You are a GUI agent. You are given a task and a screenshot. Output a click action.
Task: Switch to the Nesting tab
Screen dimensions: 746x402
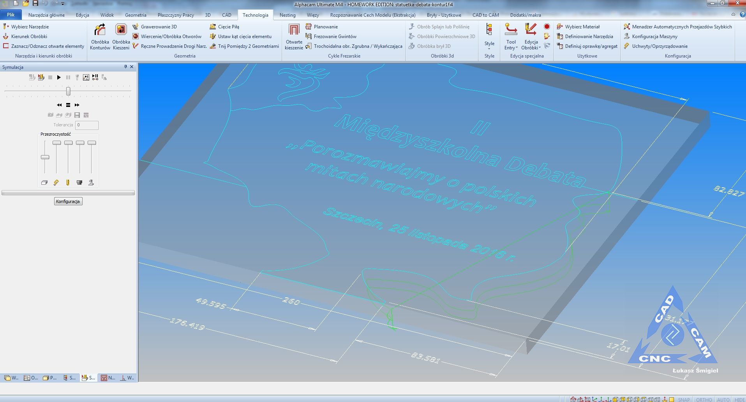point(287,15)
